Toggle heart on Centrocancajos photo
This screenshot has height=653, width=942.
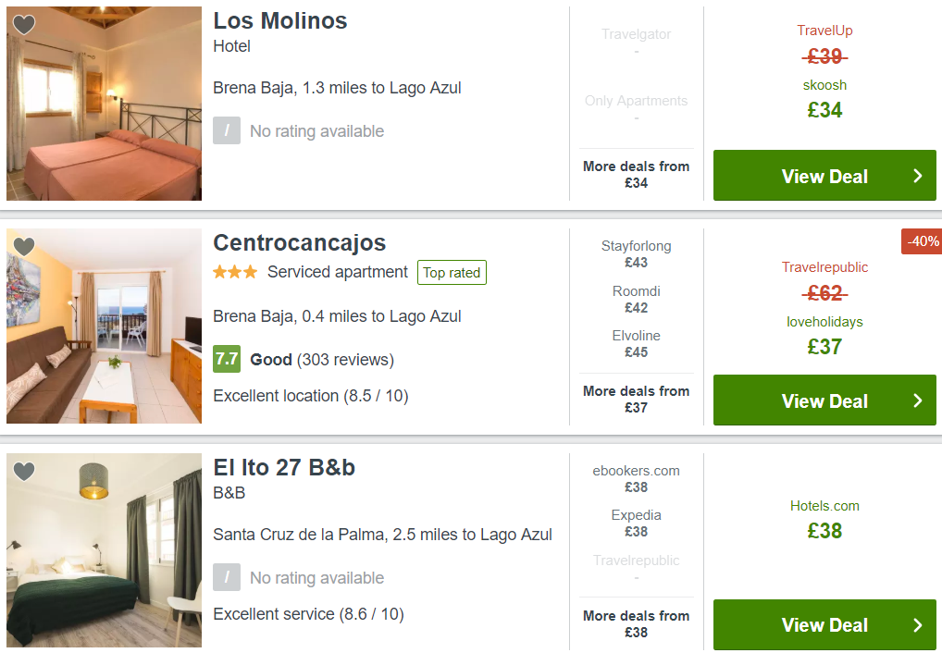tap(24, 247)
